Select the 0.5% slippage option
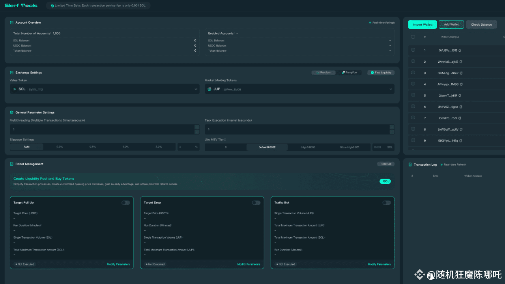The height and width of the screenshot is (284, 505). pyautogui.click(x=93, y=147)
